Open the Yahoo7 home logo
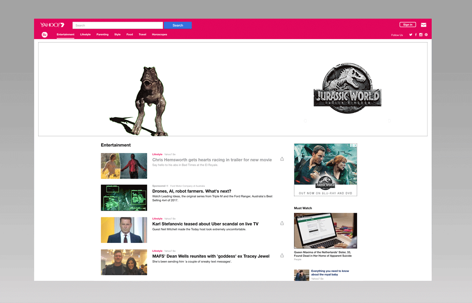The width and height of the screenshot is (472, 303). (52, 25)
